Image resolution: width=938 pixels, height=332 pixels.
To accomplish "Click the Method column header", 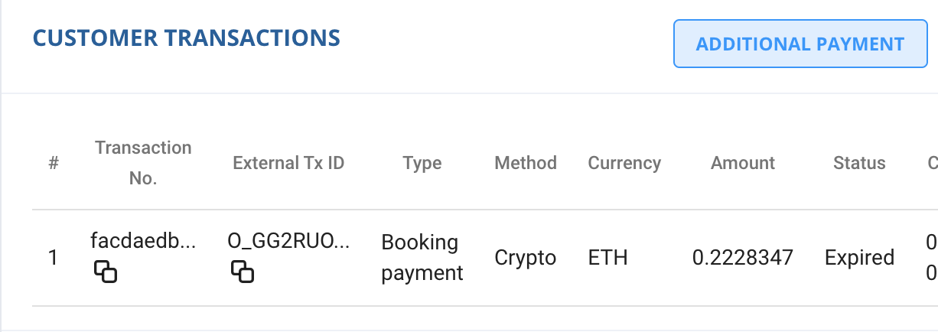I will tap(526, 163).
